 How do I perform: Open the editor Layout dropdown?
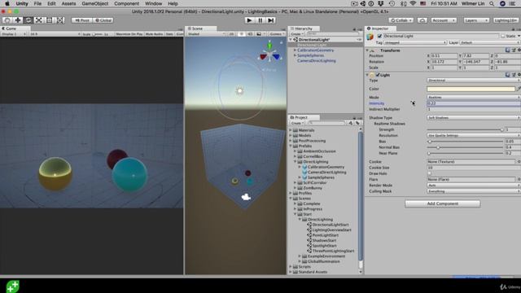tap(506, 20)
